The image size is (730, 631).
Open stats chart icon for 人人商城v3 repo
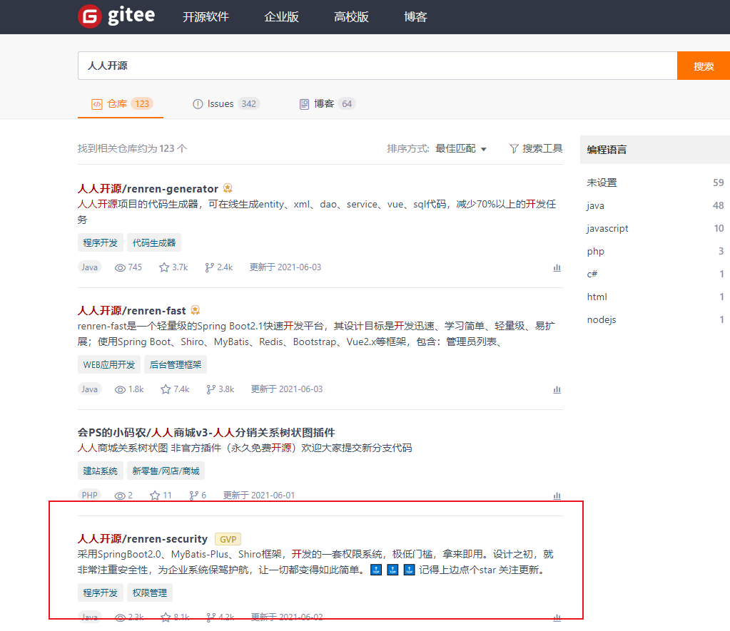pyautogui.click(x=557, y=496)
